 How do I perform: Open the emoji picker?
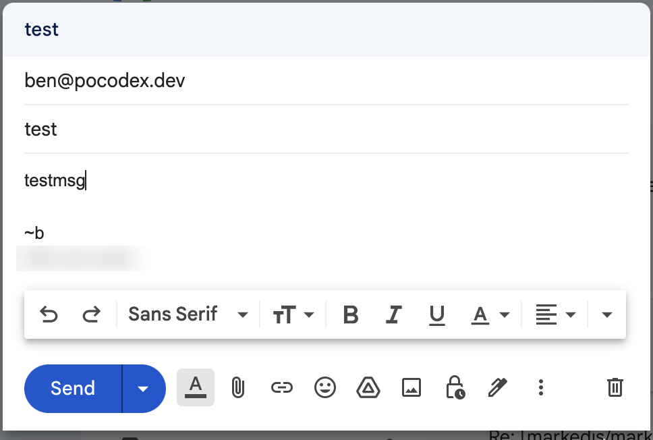pos(325,387)
